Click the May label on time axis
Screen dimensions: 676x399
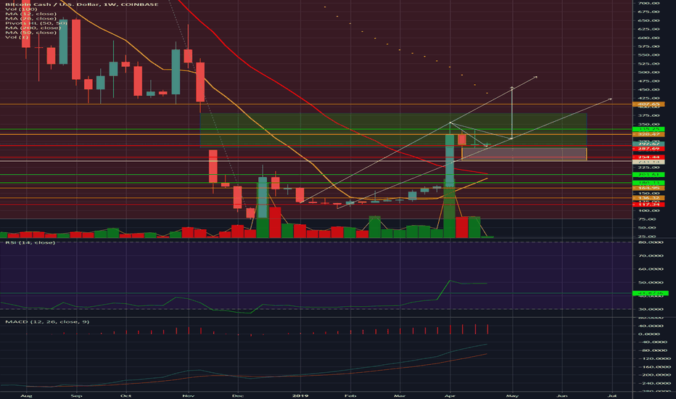pyautogui.click(x=512, y=395)
